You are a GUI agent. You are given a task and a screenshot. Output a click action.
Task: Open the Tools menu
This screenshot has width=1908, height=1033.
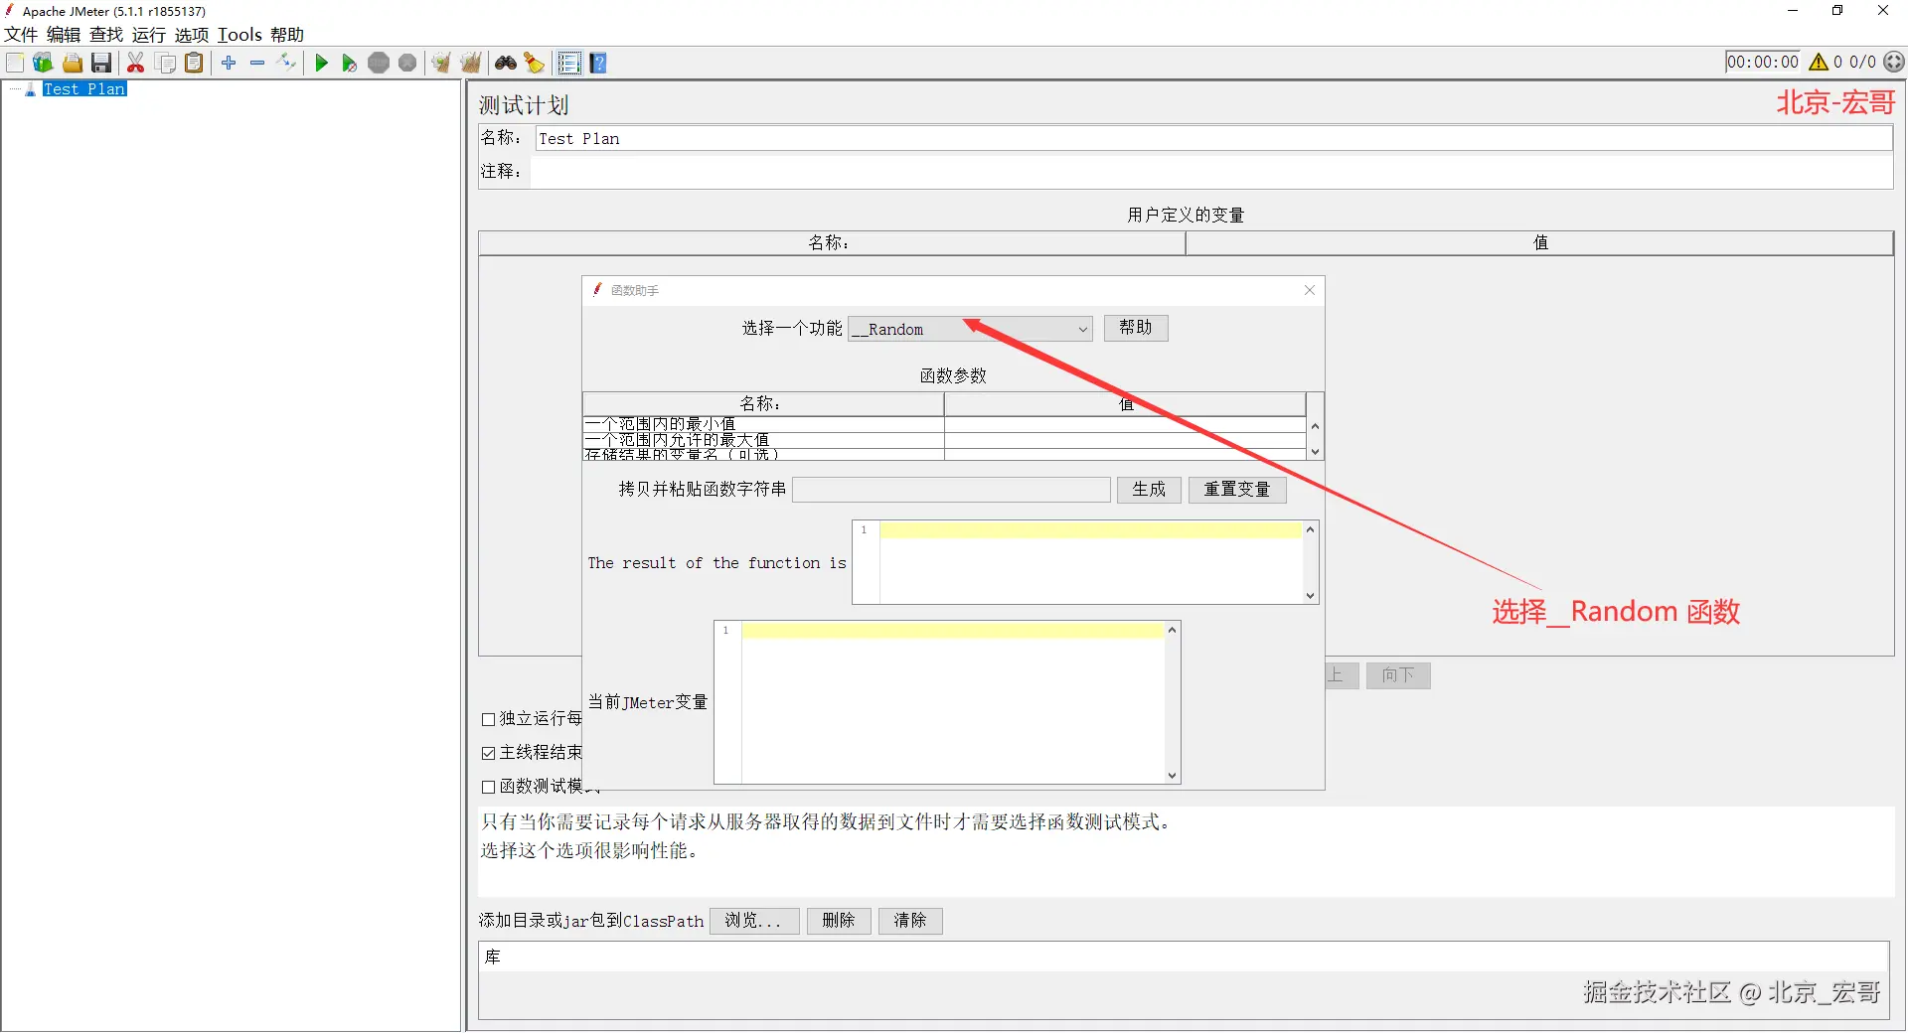[x=239, y=35]
